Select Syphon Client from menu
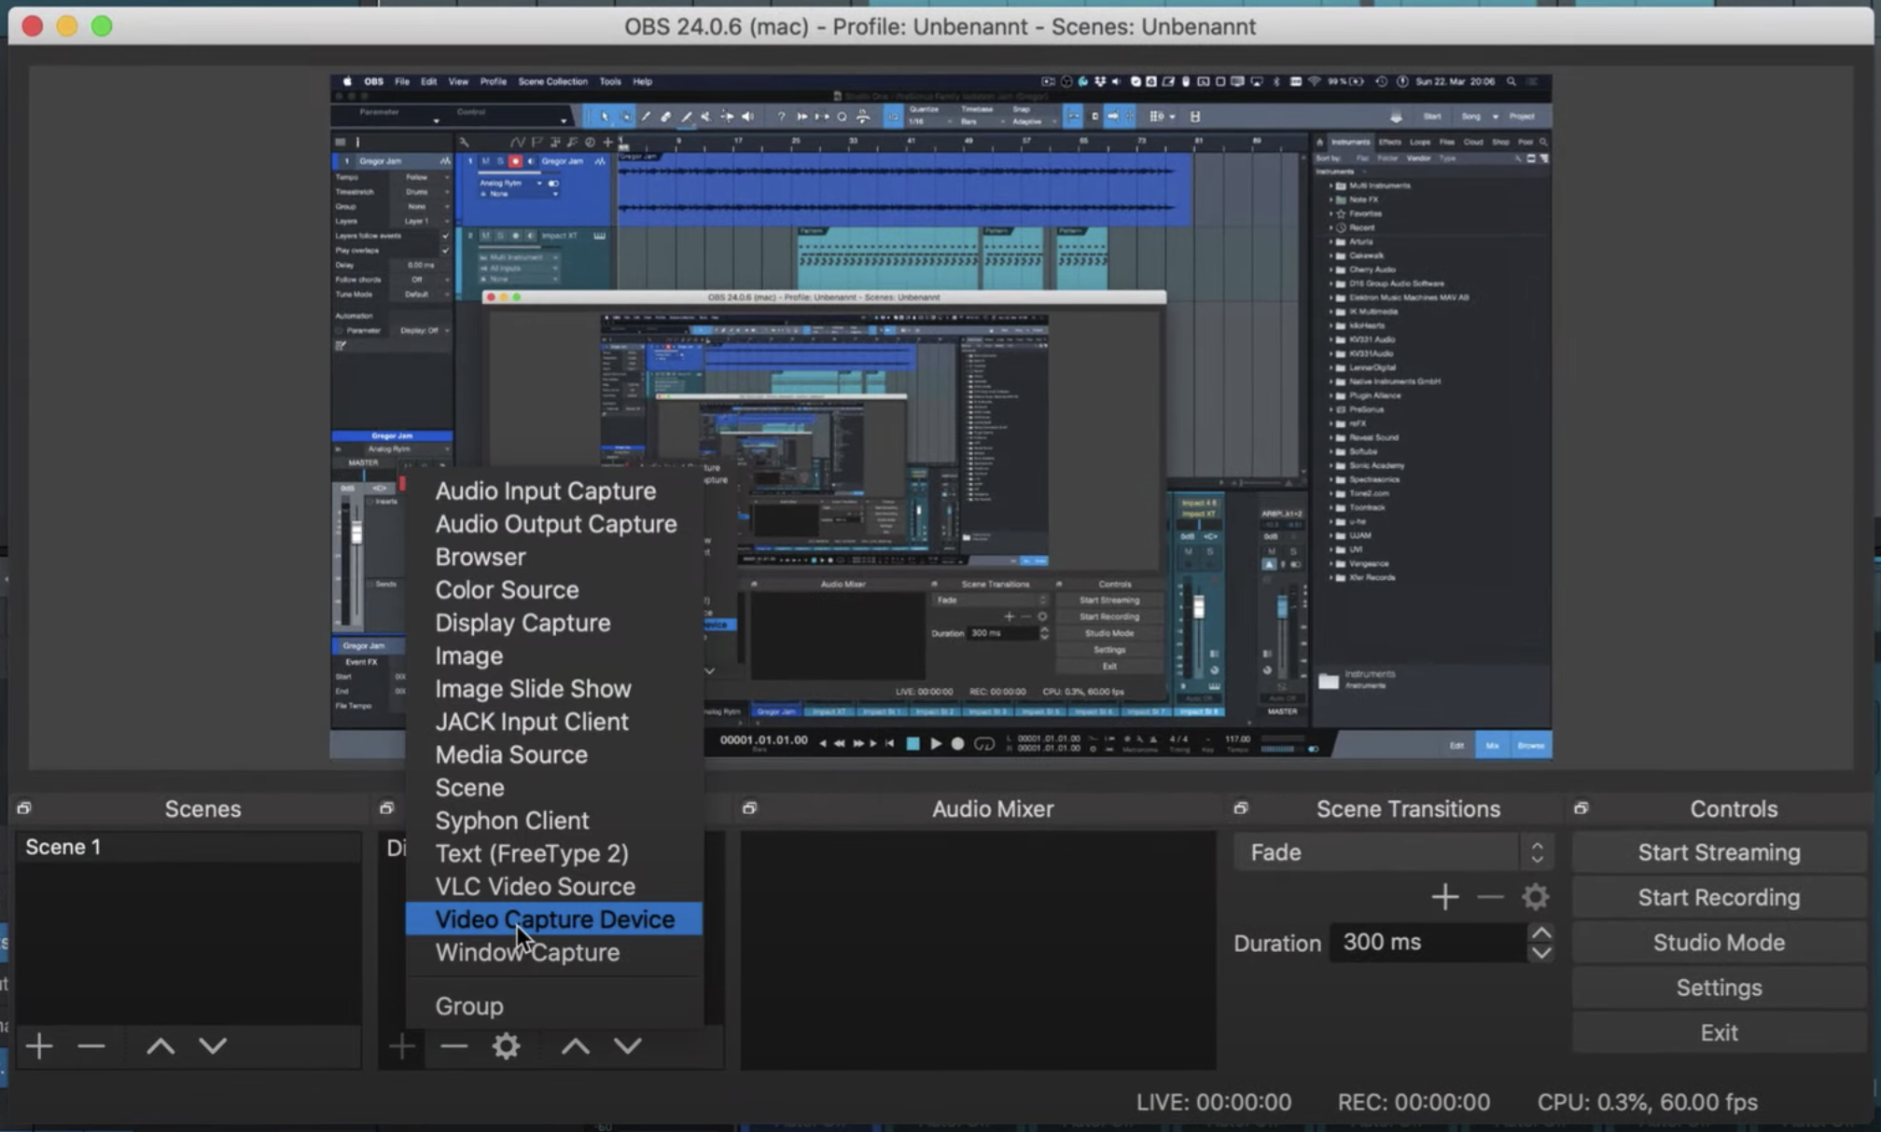This screenshot has height=1132, width=1881. coord(554,821)
